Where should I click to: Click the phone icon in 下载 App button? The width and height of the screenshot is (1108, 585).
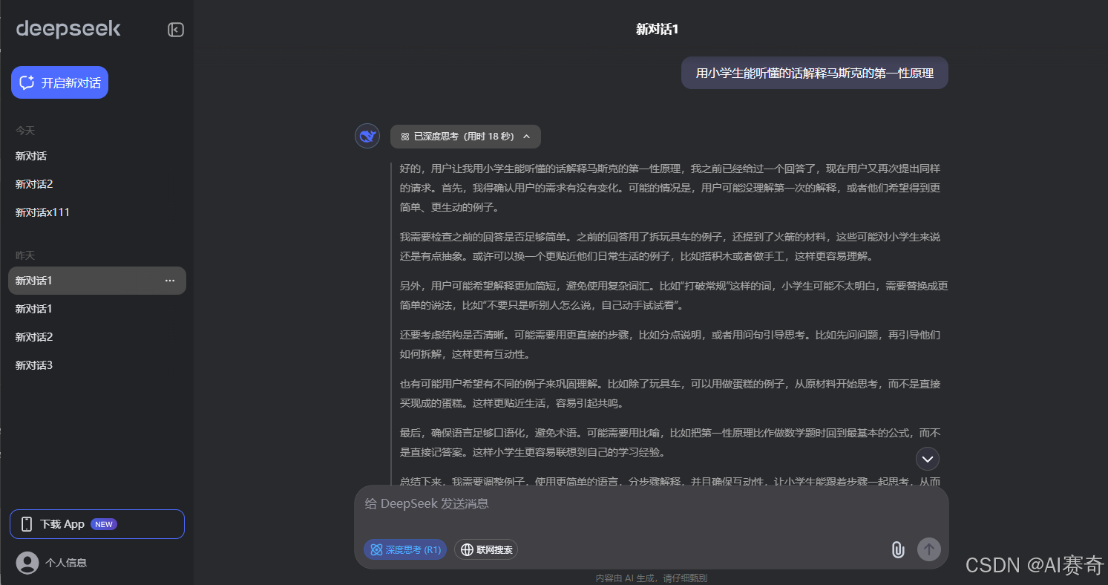tap(27, 524)
